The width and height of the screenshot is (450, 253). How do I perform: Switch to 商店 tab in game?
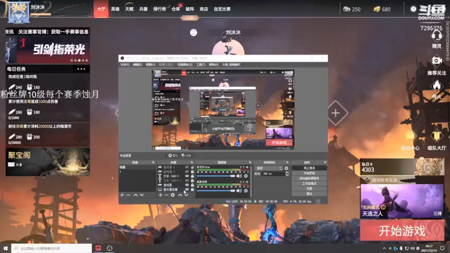tap(204, 9)
